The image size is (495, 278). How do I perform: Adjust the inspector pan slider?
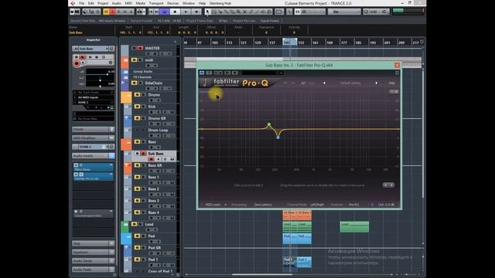(x=100, y=80)
